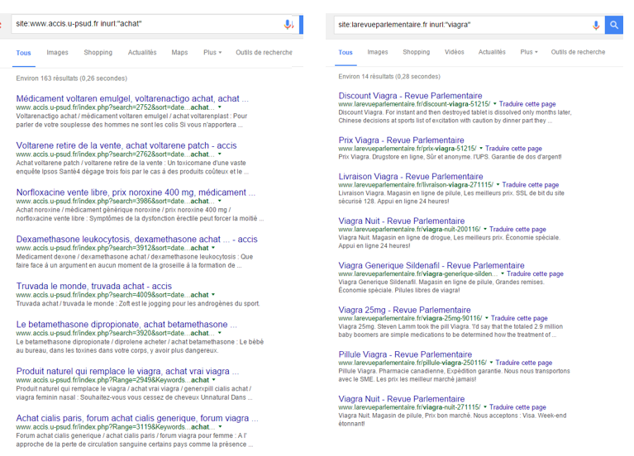This screenshot has height=456, width=634.
Task: Click 'Traduire cette page' for Viagra Generique Sildenafil
Action: pos(535,274)
